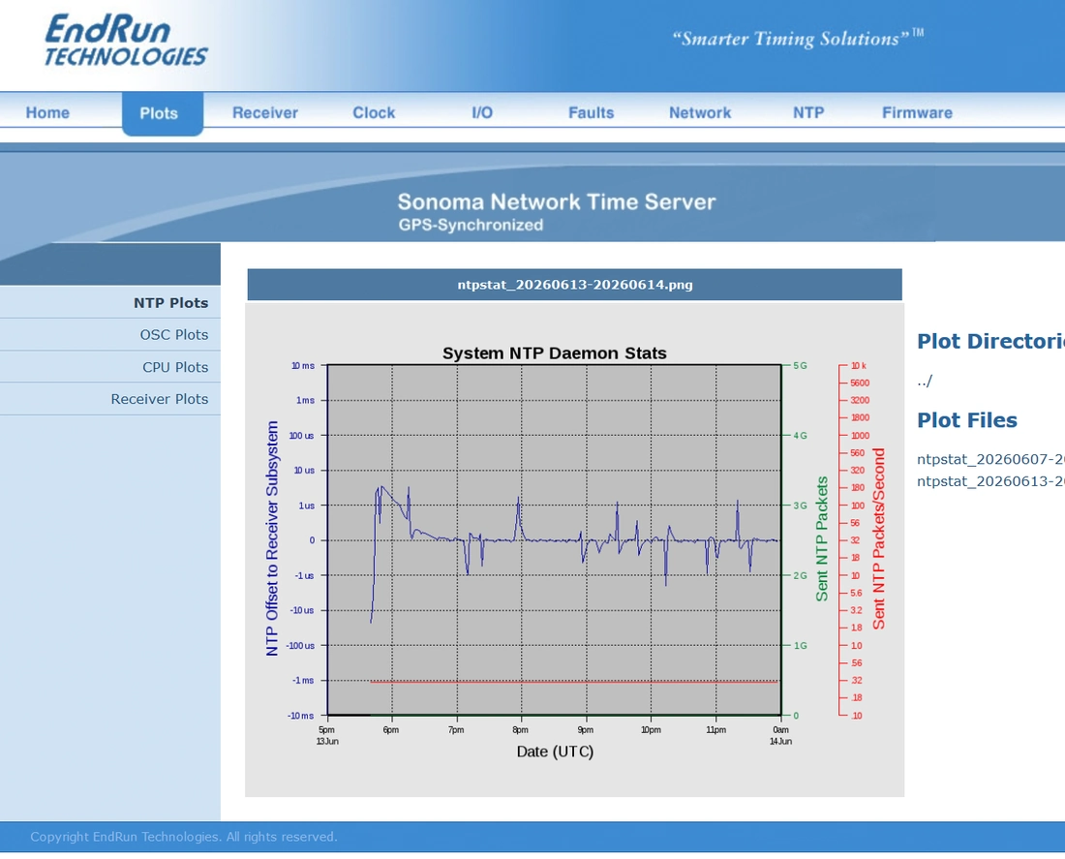Viewport: 1065px width, 859px height.
Task: Navigate to the NTP menu item
Action: (808, 112)
